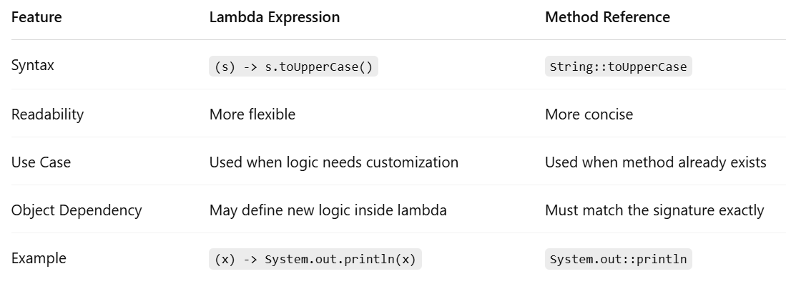The width and height of the screenshot is (786, 284).
Task: Select the (x) -> System.out.println(x) code snippet
Action: (x=315, y=259)
